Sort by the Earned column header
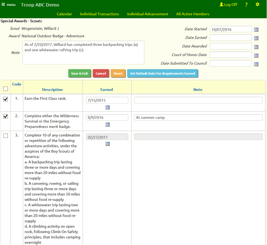 (107, 89)
